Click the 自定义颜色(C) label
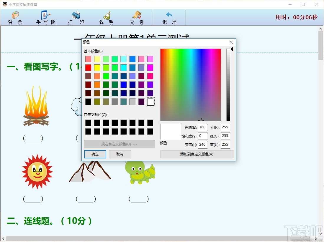This screenshot has height=242, width=324. pyautogui.click(x=96, y=115)
